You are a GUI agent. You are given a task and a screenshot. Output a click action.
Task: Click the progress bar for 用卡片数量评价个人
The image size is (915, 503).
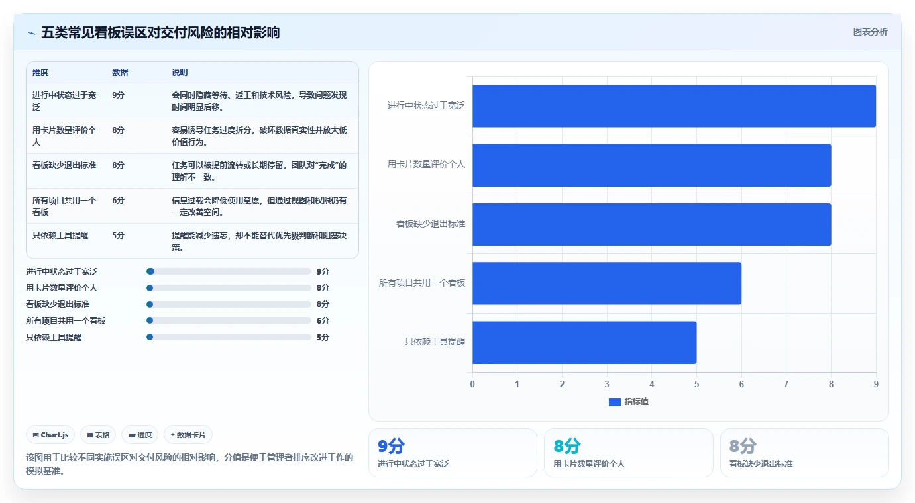tap(229, 288)
